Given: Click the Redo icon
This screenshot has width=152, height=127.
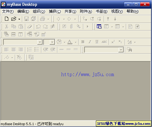Looking at the screenshot, I should [46, 27].
